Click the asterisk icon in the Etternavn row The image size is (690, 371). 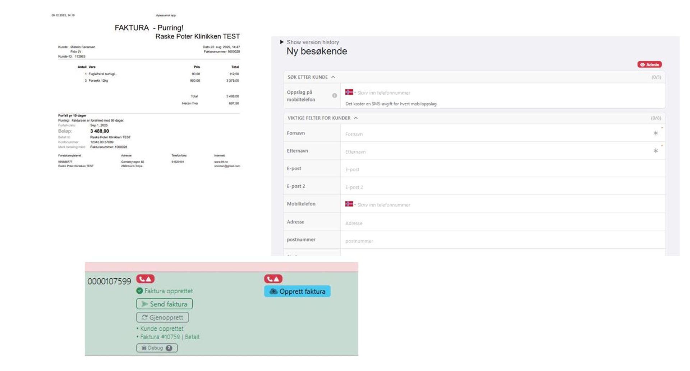(x=655, y=151)
